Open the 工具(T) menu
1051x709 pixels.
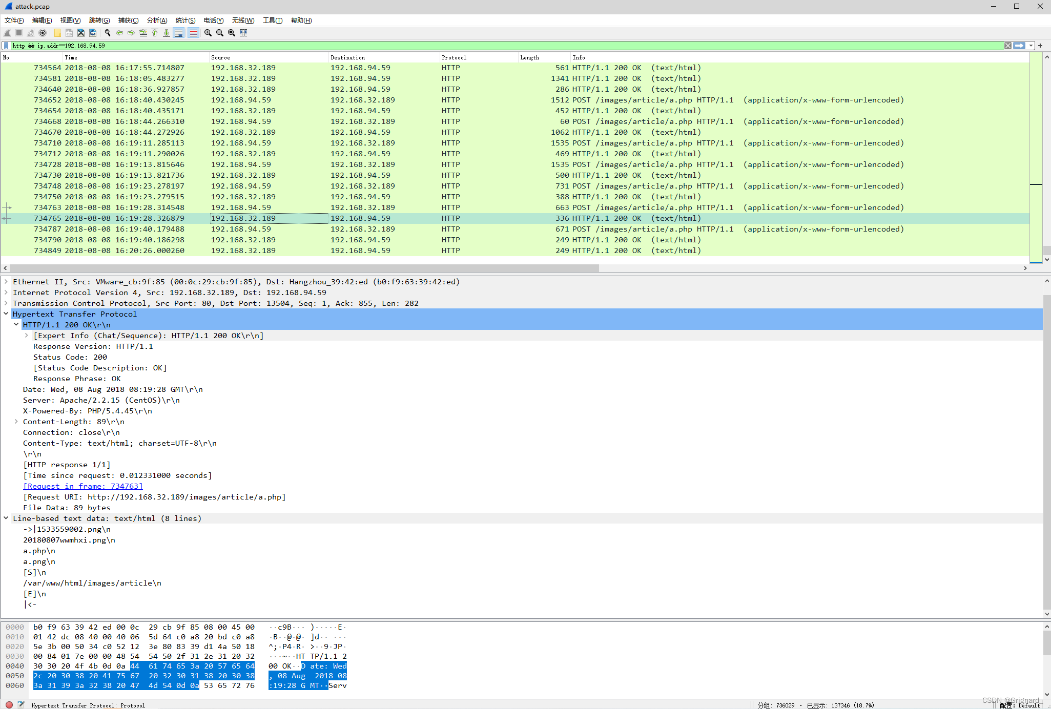coord(273,20)
